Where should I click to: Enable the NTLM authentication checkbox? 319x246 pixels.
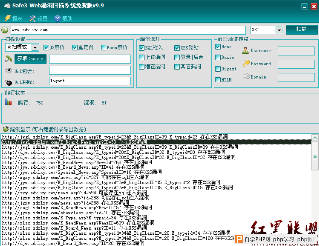click(x=218, y=80)
